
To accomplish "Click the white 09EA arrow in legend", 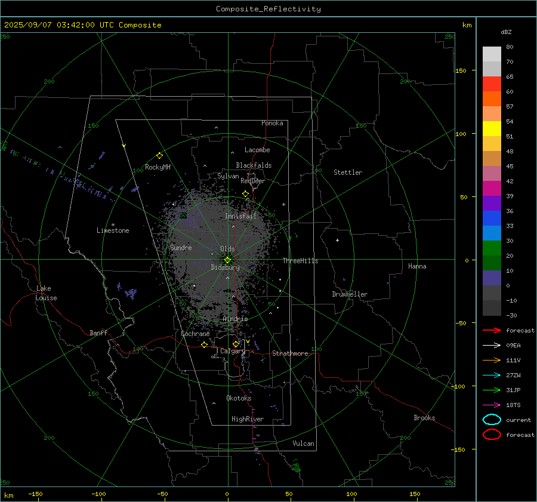I will (492, 345).
